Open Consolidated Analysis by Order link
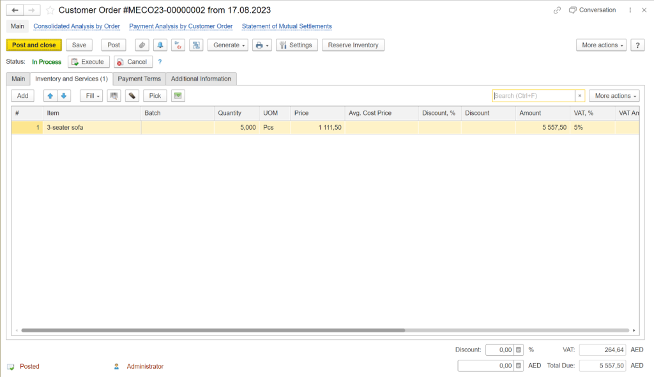This screenshot has height=377, width=654. pos(77,26)
